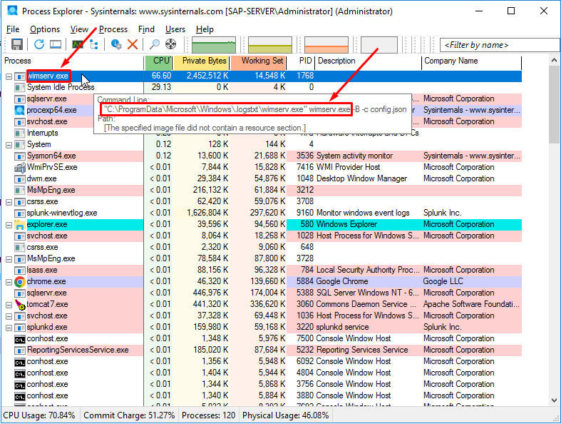Viewport: 561px width, 424px height.
Task: Open System Information graph toolbar icon
Action: click(x=78, y=44)
